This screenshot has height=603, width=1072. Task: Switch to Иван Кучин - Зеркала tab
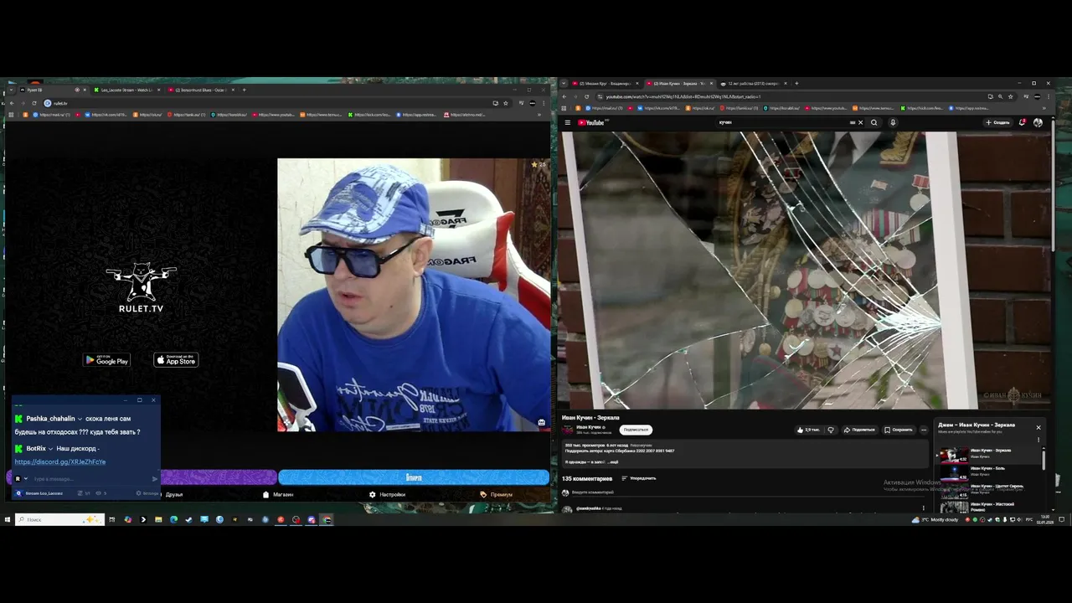[x=679, y=83]
